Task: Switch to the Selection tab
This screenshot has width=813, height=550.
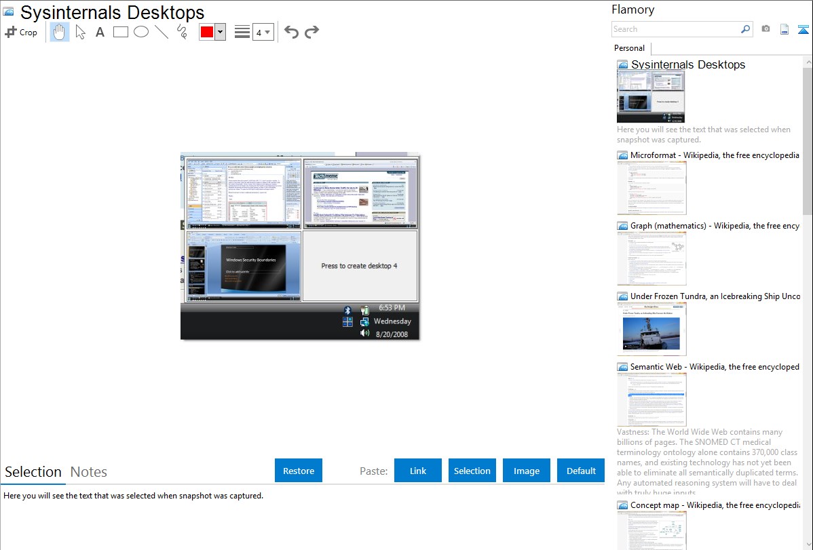Action: (x=33, y=472)
